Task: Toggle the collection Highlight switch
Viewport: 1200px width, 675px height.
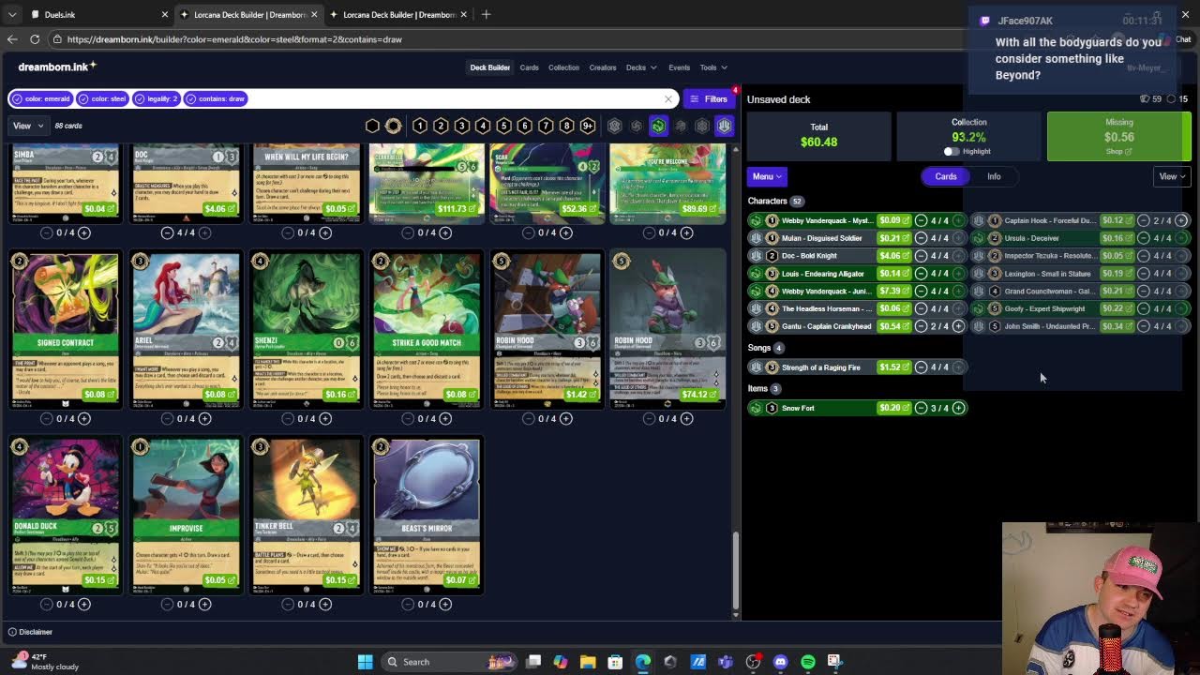Action: coord(951,151)
